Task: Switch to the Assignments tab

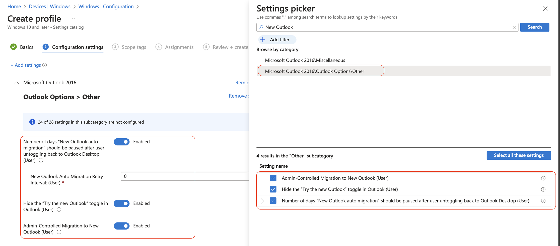Action: (179, 47)
